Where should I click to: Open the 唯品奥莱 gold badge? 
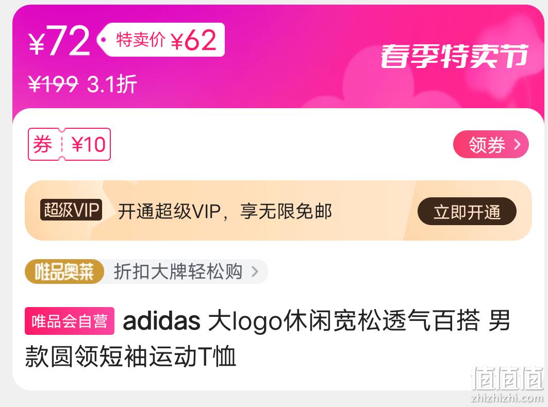(64, 272)
